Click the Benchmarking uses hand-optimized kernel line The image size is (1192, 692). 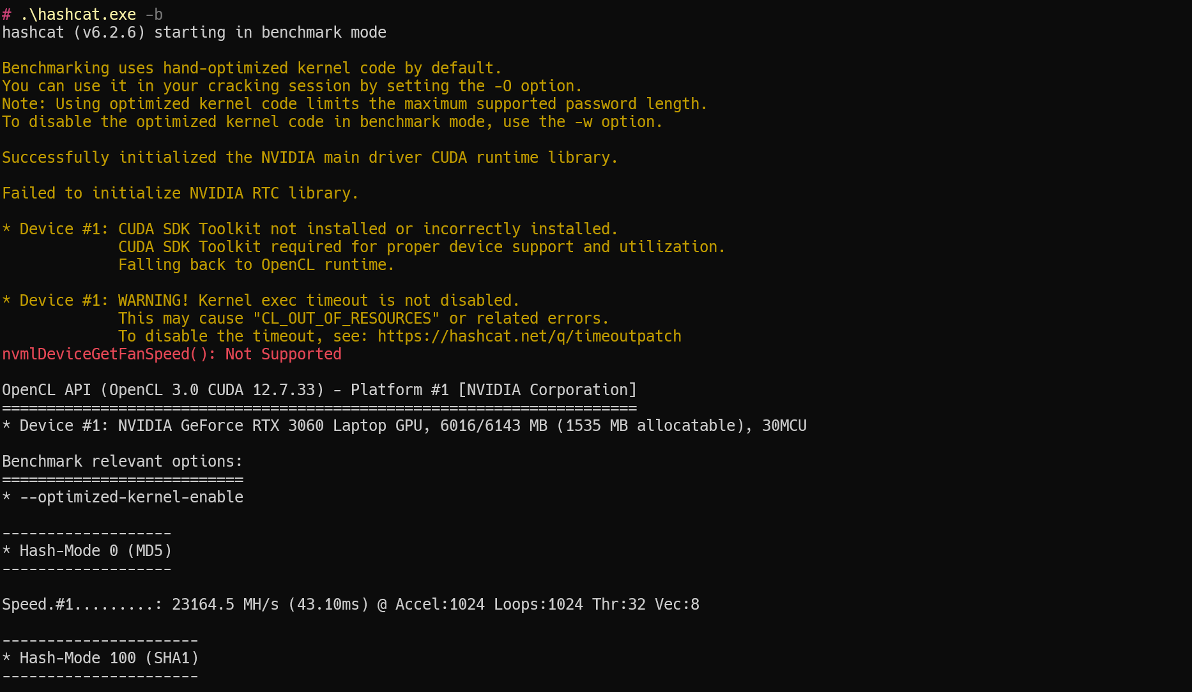tap(252, 68)
